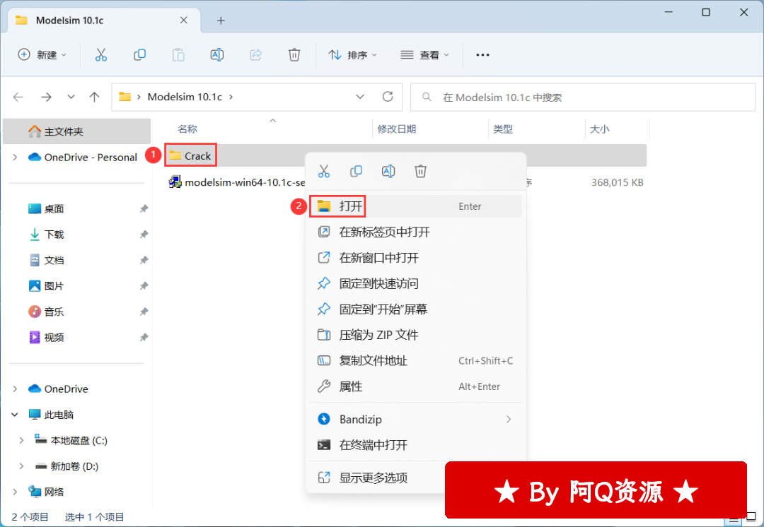The image size is (764, 527).
Task: Go up one folder level arrow
Action: [x=95, y=97]
